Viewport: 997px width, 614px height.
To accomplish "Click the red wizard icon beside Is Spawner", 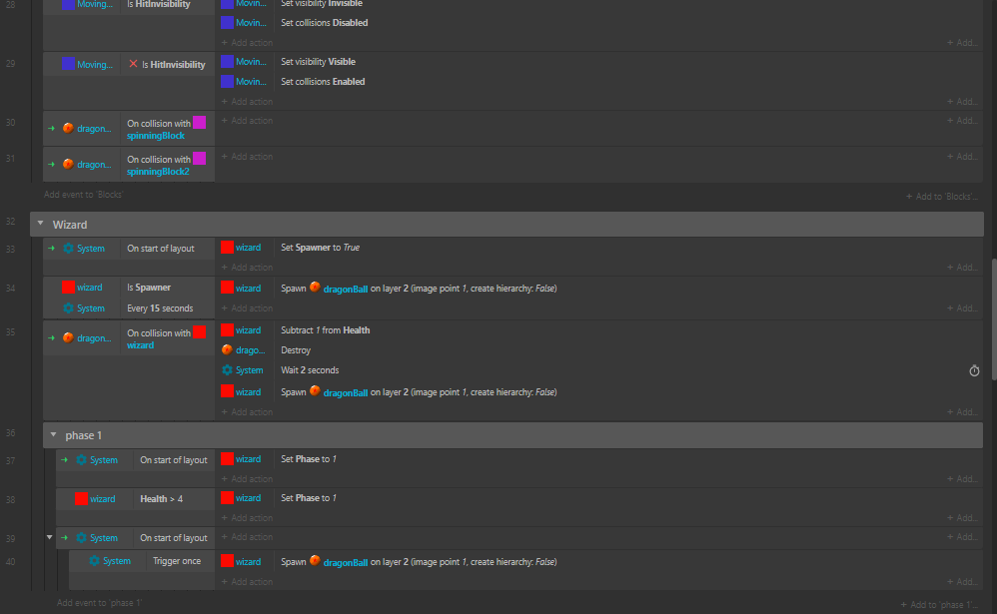I will click(68, 288).
